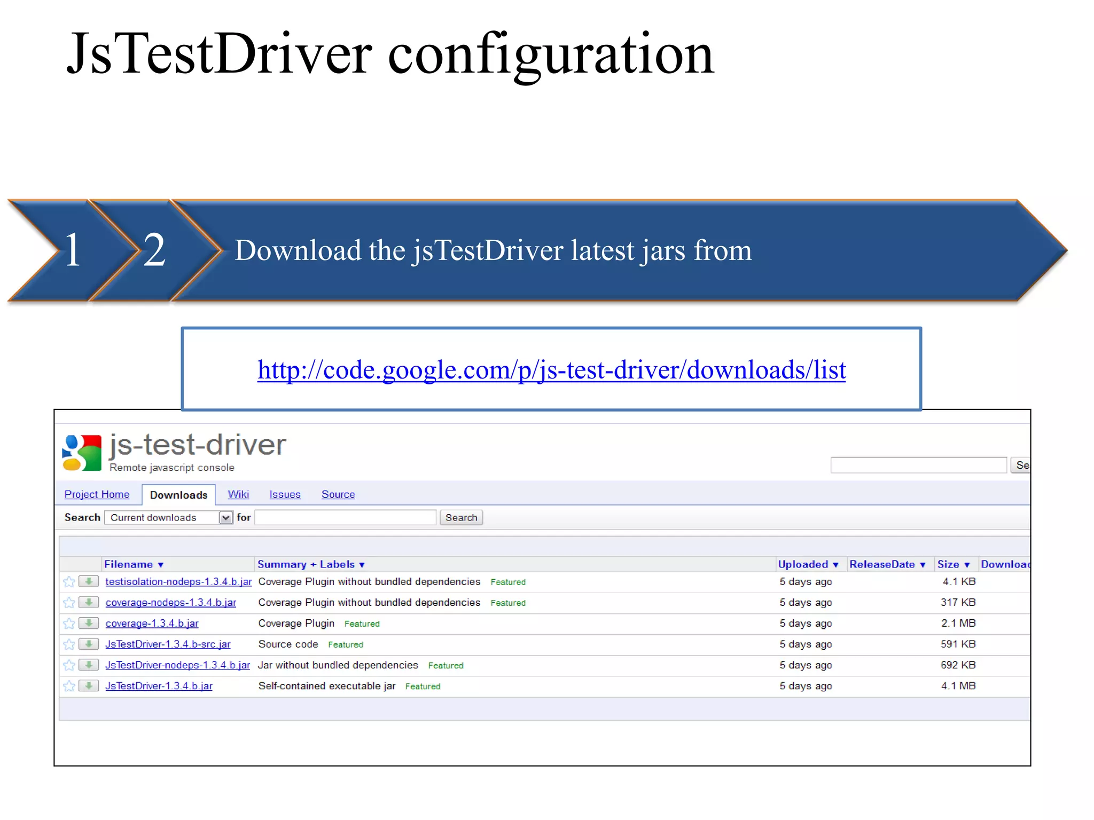The image size is (1094, 820).
Task: Star the coverage-nodeps-1.3.4.b.jar file
Action: (69, 603)
